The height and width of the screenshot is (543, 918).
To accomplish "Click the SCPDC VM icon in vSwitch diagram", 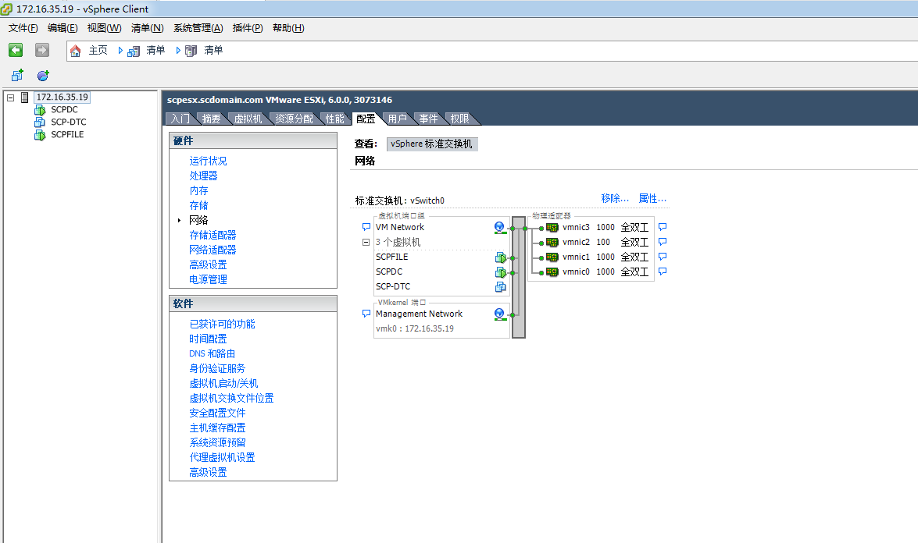I will point(501,272).
